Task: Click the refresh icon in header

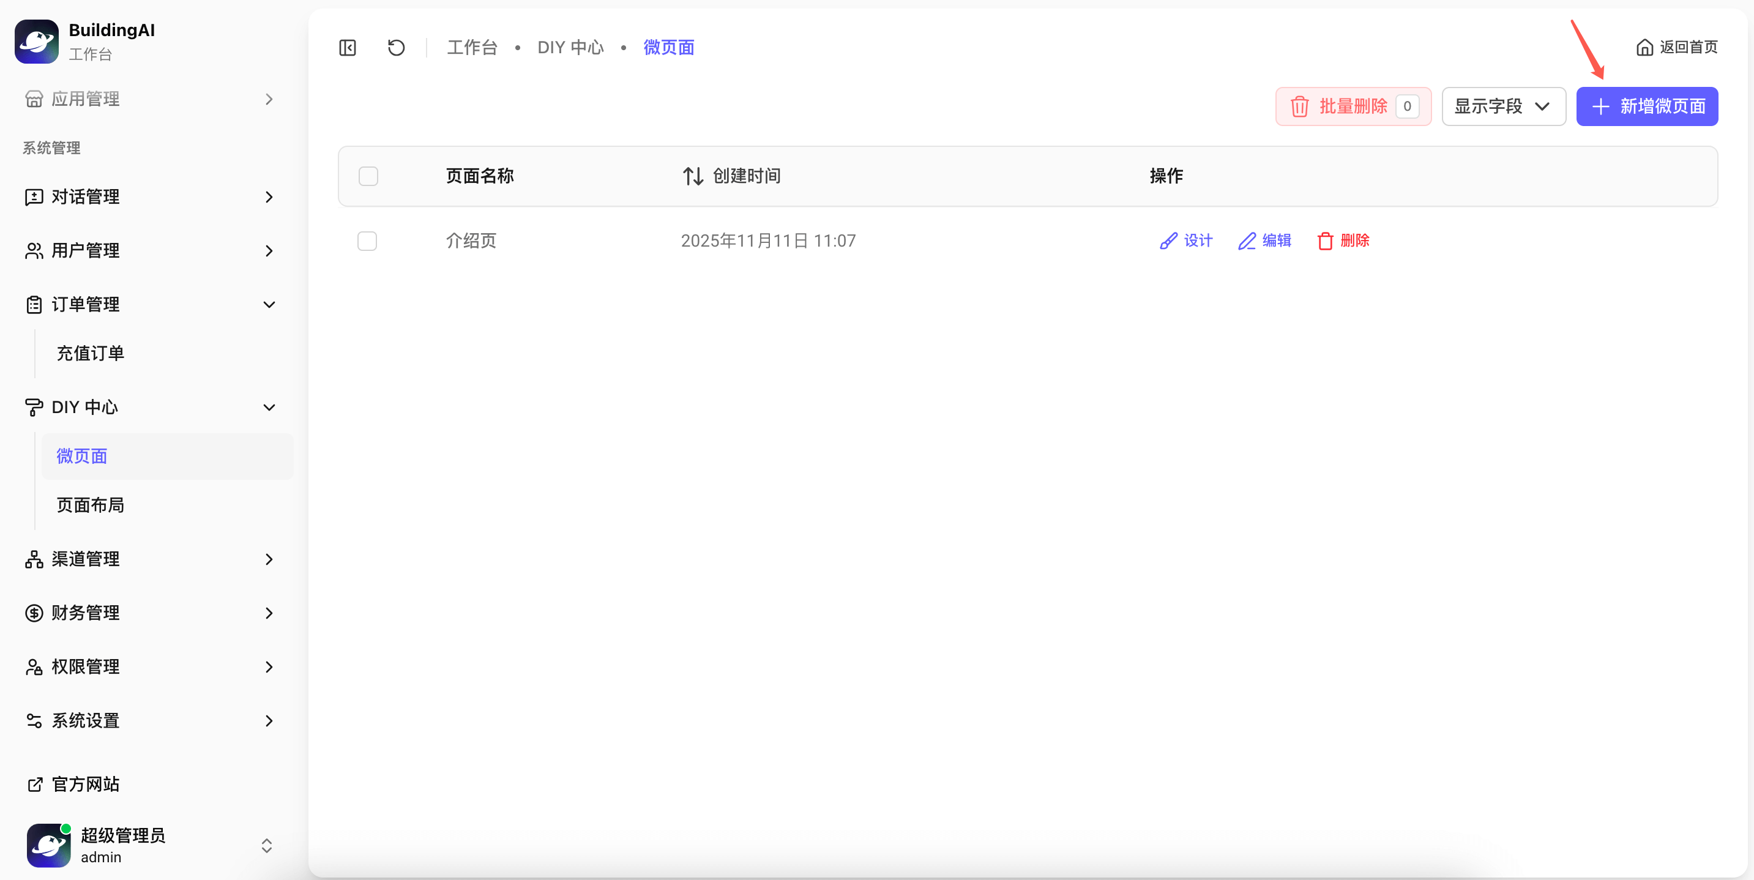Action: (x=397, y=48)
